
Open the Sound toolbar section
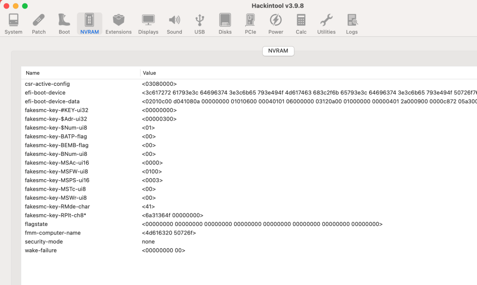[174, 24]
